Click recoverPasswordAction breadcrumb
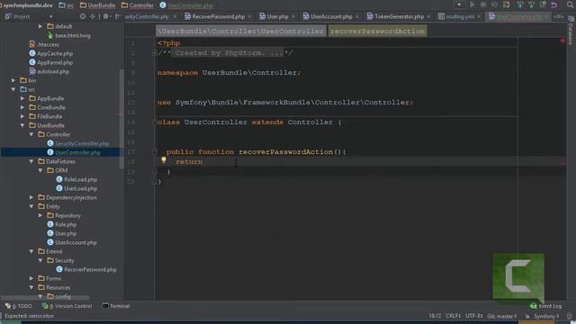This screenshot has width=576, height=324. [x=377, y=31]
